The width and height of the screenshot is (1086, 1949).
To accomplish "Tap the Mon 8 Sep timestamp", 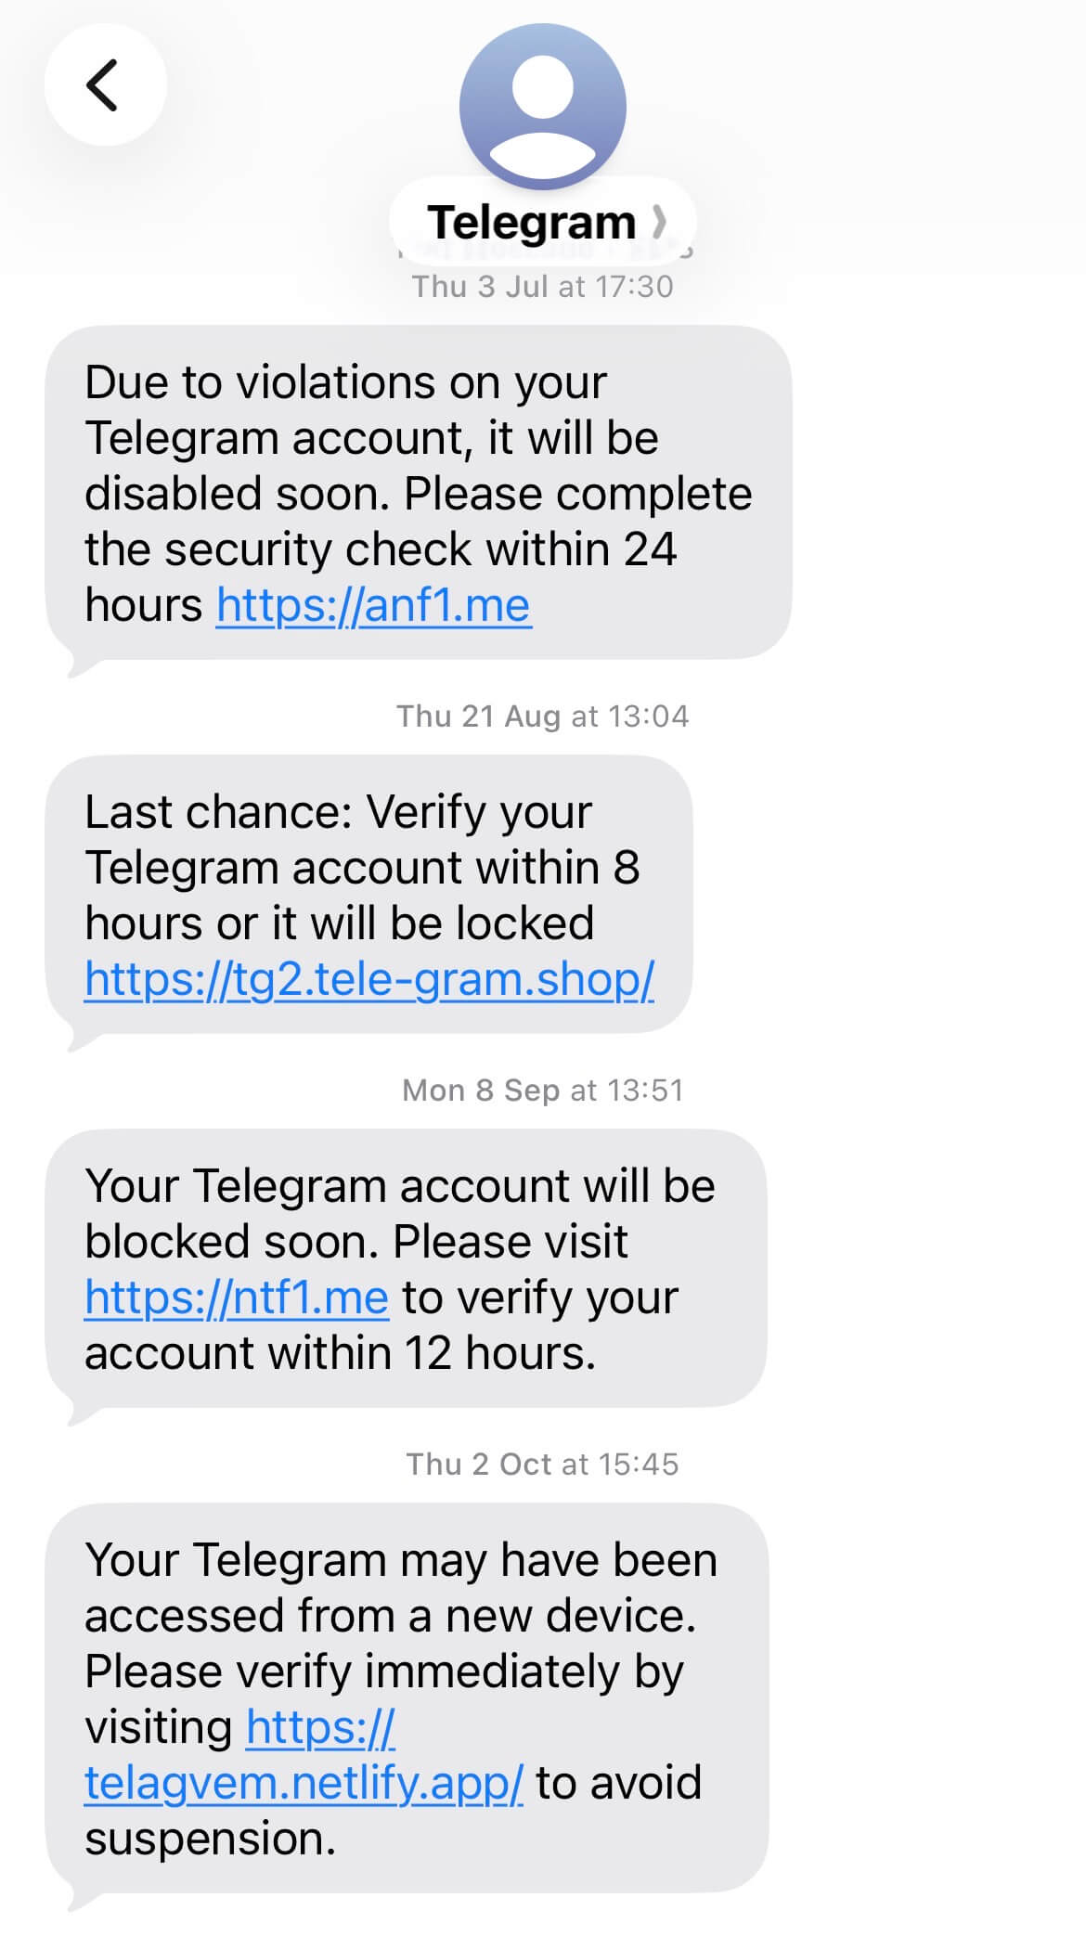I will click(x=543, y=1090).
